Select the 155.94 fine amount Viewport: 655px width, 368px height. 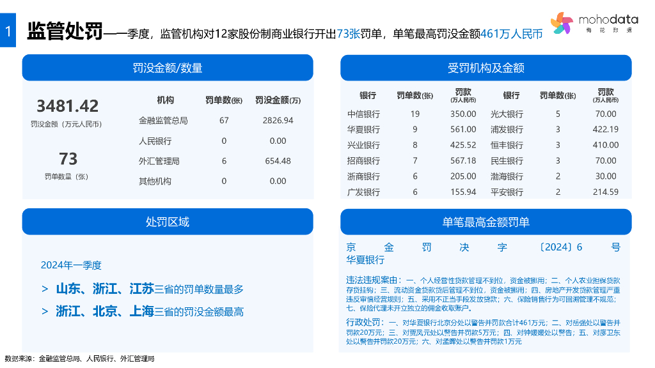pos(463,192)
